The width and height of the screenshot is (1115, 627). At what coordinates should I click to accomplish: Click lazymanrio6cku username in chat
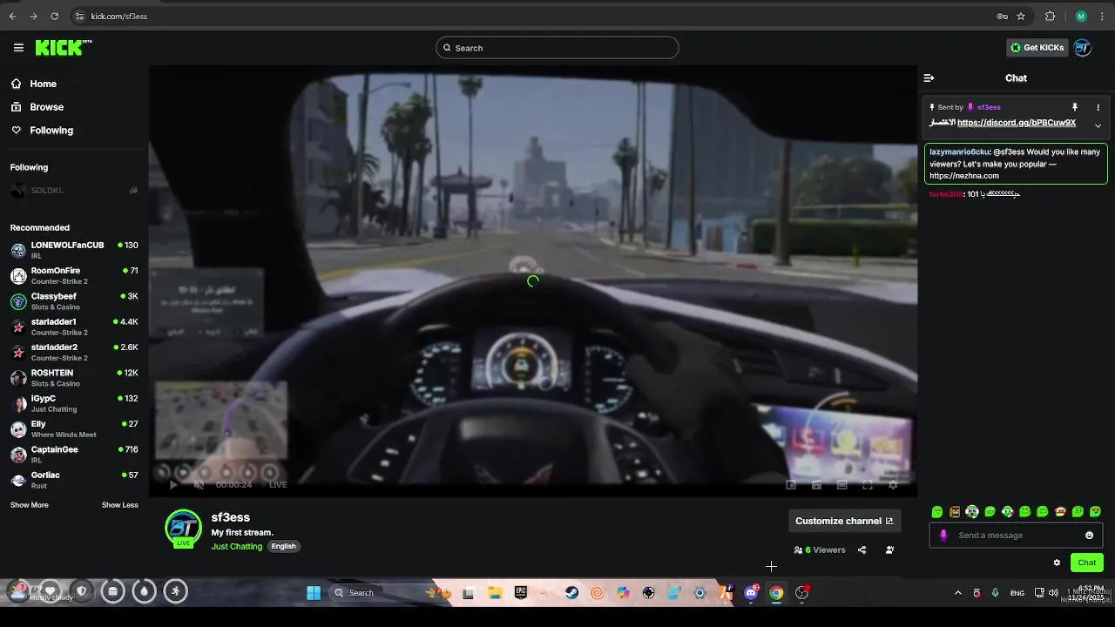(x=960, y=152)
